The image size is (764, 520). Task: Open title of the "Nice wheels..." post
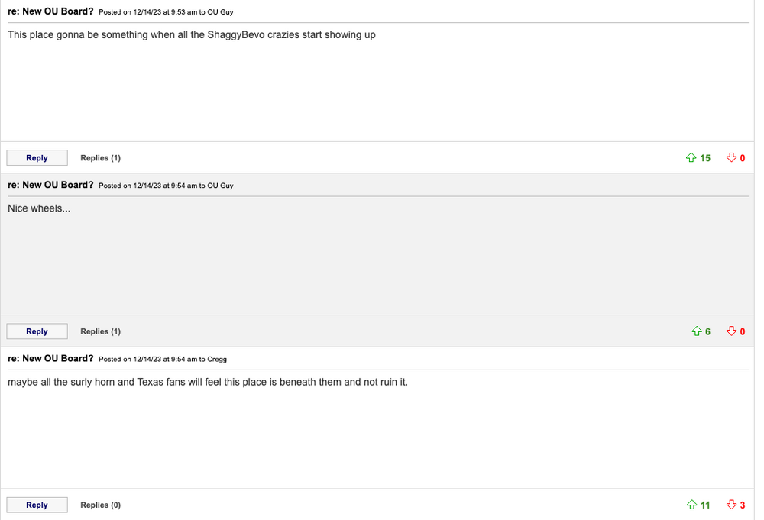tap(50, 185)
